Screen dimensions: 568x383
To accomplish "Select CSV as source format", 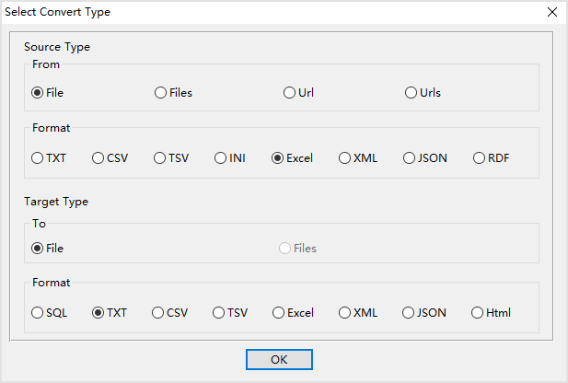I will (99, 157).
